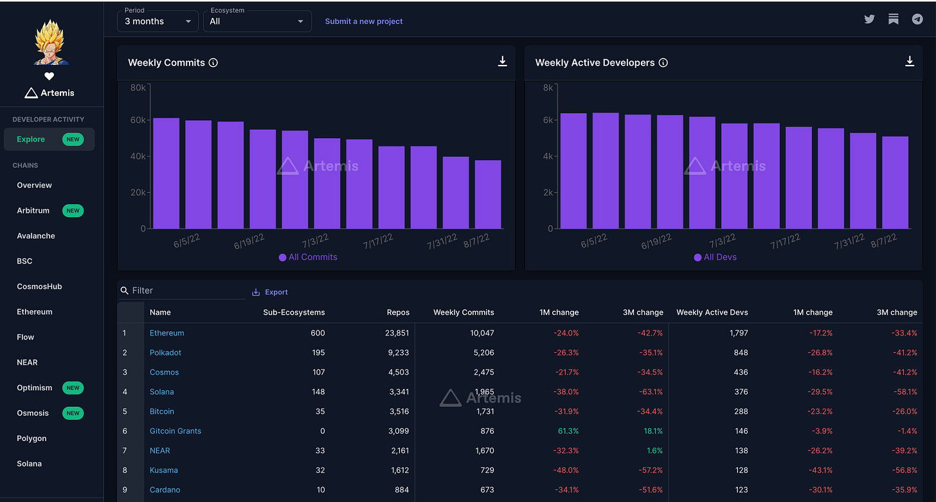The width and height of the screenshot is (936, 502).
Task: Open the NEAR sidebar item
Action: 27,363
